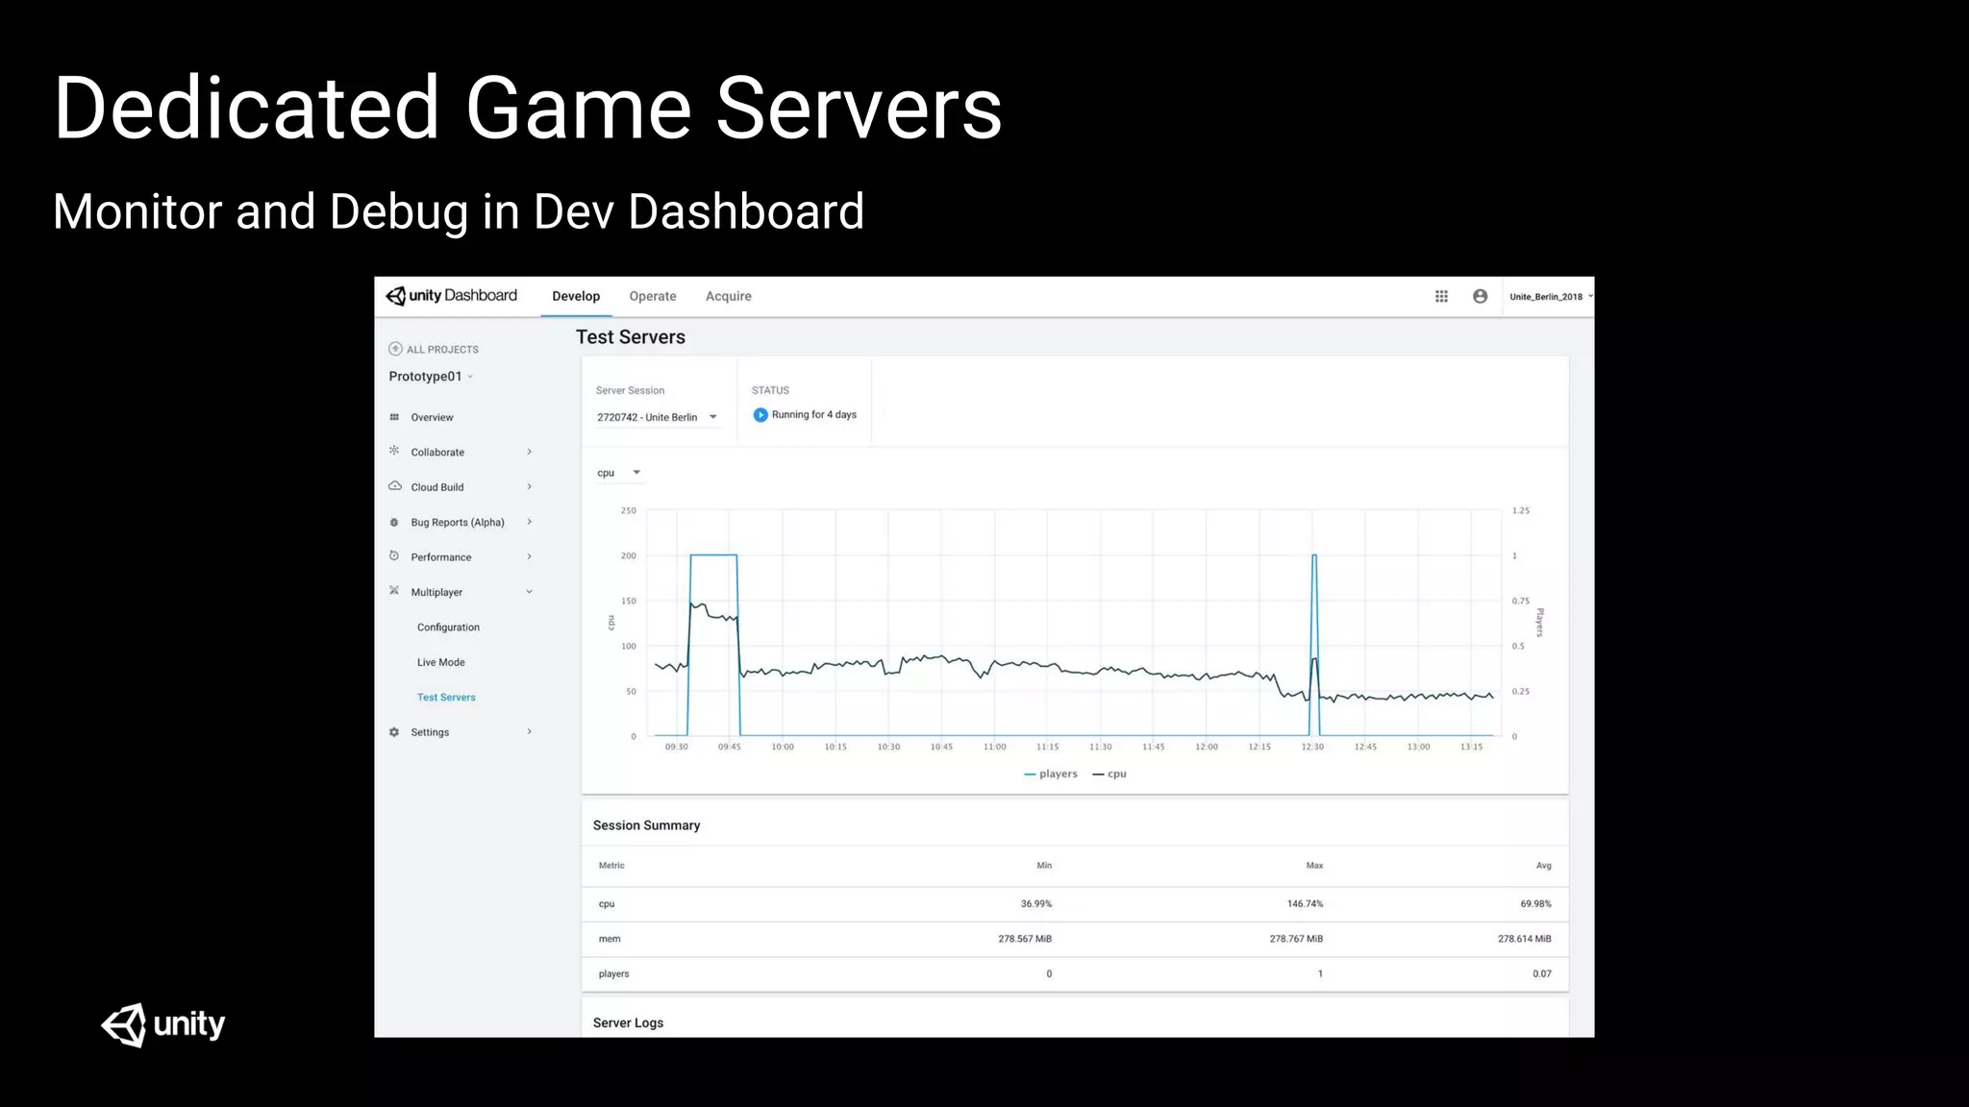This screenshot has width=1969, height=1107.
Task: Switch to the Operate tab
Action: pyautogui.click(x=653, y=296)
